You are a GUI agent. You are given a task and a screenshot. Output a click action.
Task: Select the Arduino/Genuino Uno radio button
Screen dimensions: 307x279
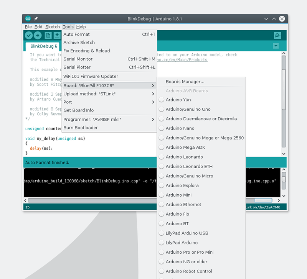coord(162,109)
